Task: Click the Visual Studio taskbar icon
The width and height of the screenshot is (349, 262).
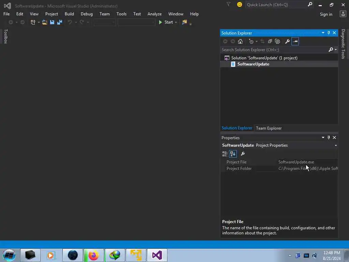Action: [157, 255]
